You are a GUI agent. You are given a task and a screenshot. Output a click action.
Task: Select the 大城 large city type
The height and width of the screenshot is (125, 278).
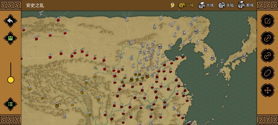click(206, 5)
